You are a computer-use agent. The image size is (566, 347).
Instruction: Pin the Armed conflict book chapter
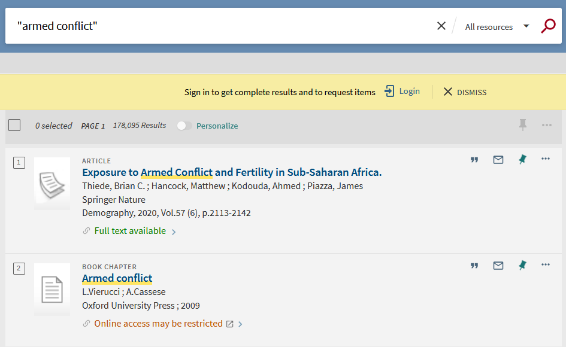522,266
